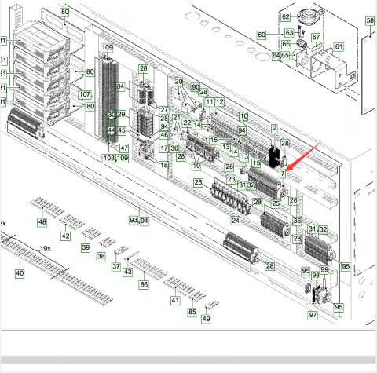Click part label 107
The image size is (377, 373).
(85, 94)
